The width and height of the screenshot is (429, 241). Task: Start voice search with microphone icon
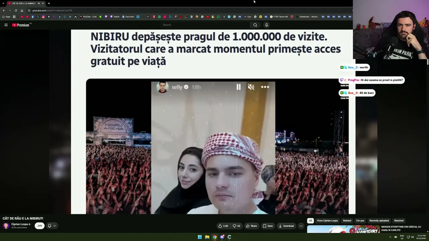pos(266,25)
